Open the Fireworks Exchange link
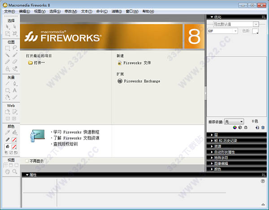Screen dimensions: 269x210 (139, 81)
